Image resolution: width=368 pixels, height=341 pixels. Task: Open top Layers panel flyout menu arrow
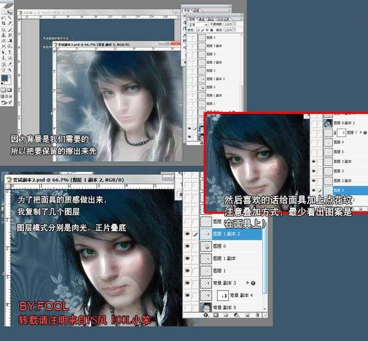pos(241,19)
